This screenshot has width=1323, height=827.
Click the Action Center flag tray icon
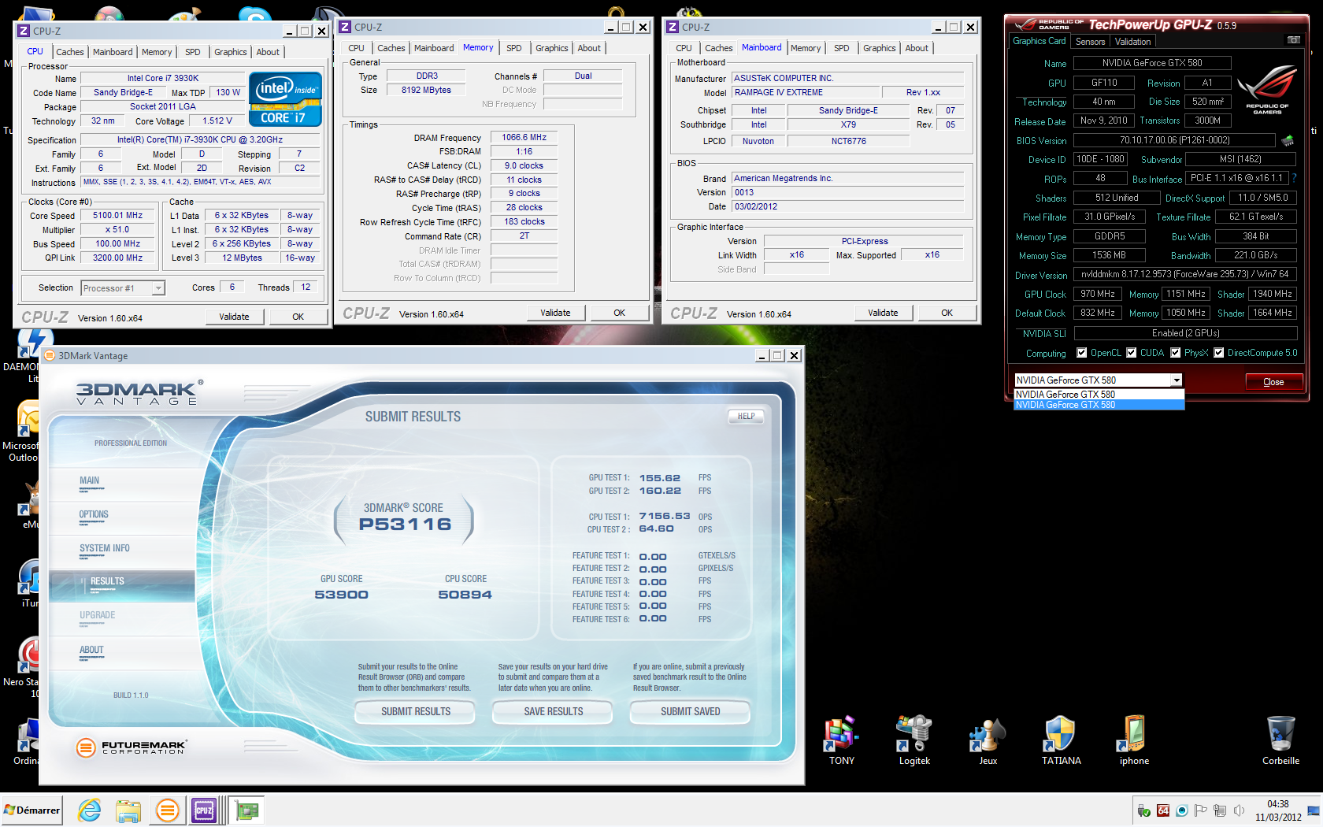(1200, 810)
